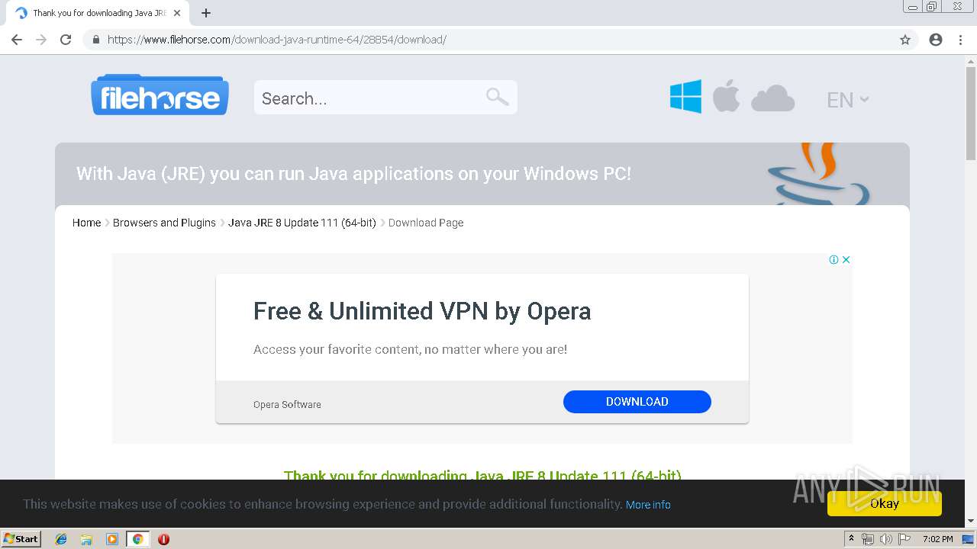
Task: Click the Action Center flag icon
Action: click(x=904, y=539)
